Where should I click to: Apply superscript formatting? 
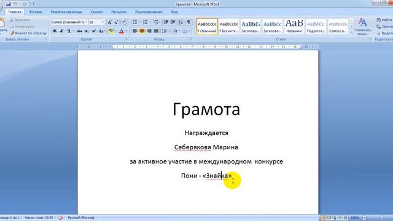pyautogui.click(x=94, y=31)
